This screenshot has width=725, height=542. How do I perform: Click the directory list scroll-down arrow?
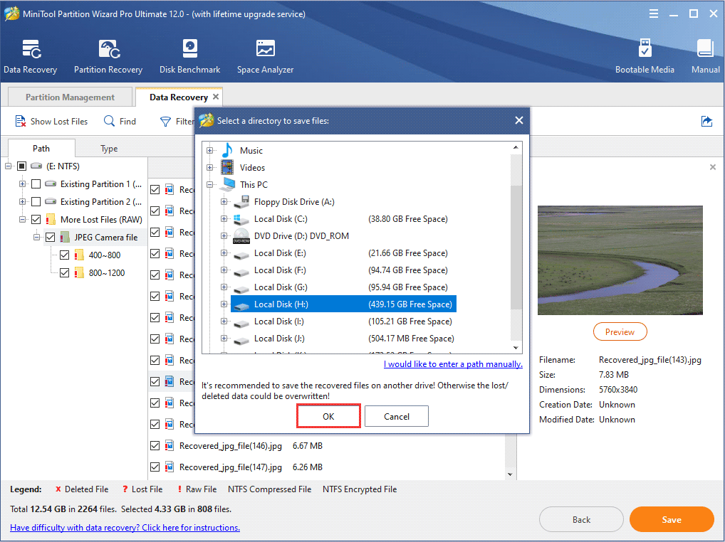(516, 348)
